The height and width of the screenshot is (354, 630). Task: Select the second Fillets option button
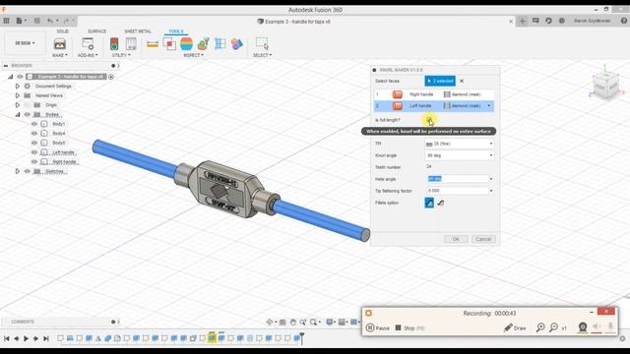click(x=441, y=203)
